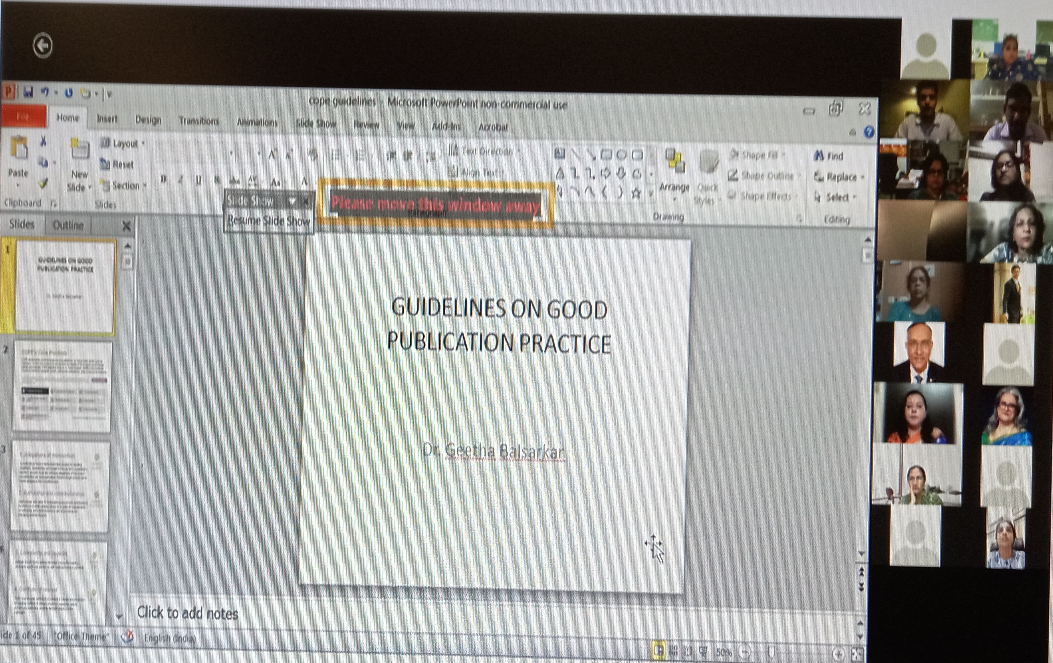Select the straight Line shape

click(x=575, y=154)
